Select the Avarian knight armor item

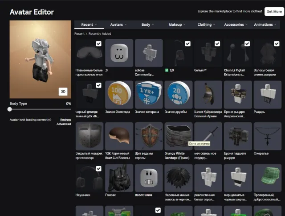[x=238, y=95]
